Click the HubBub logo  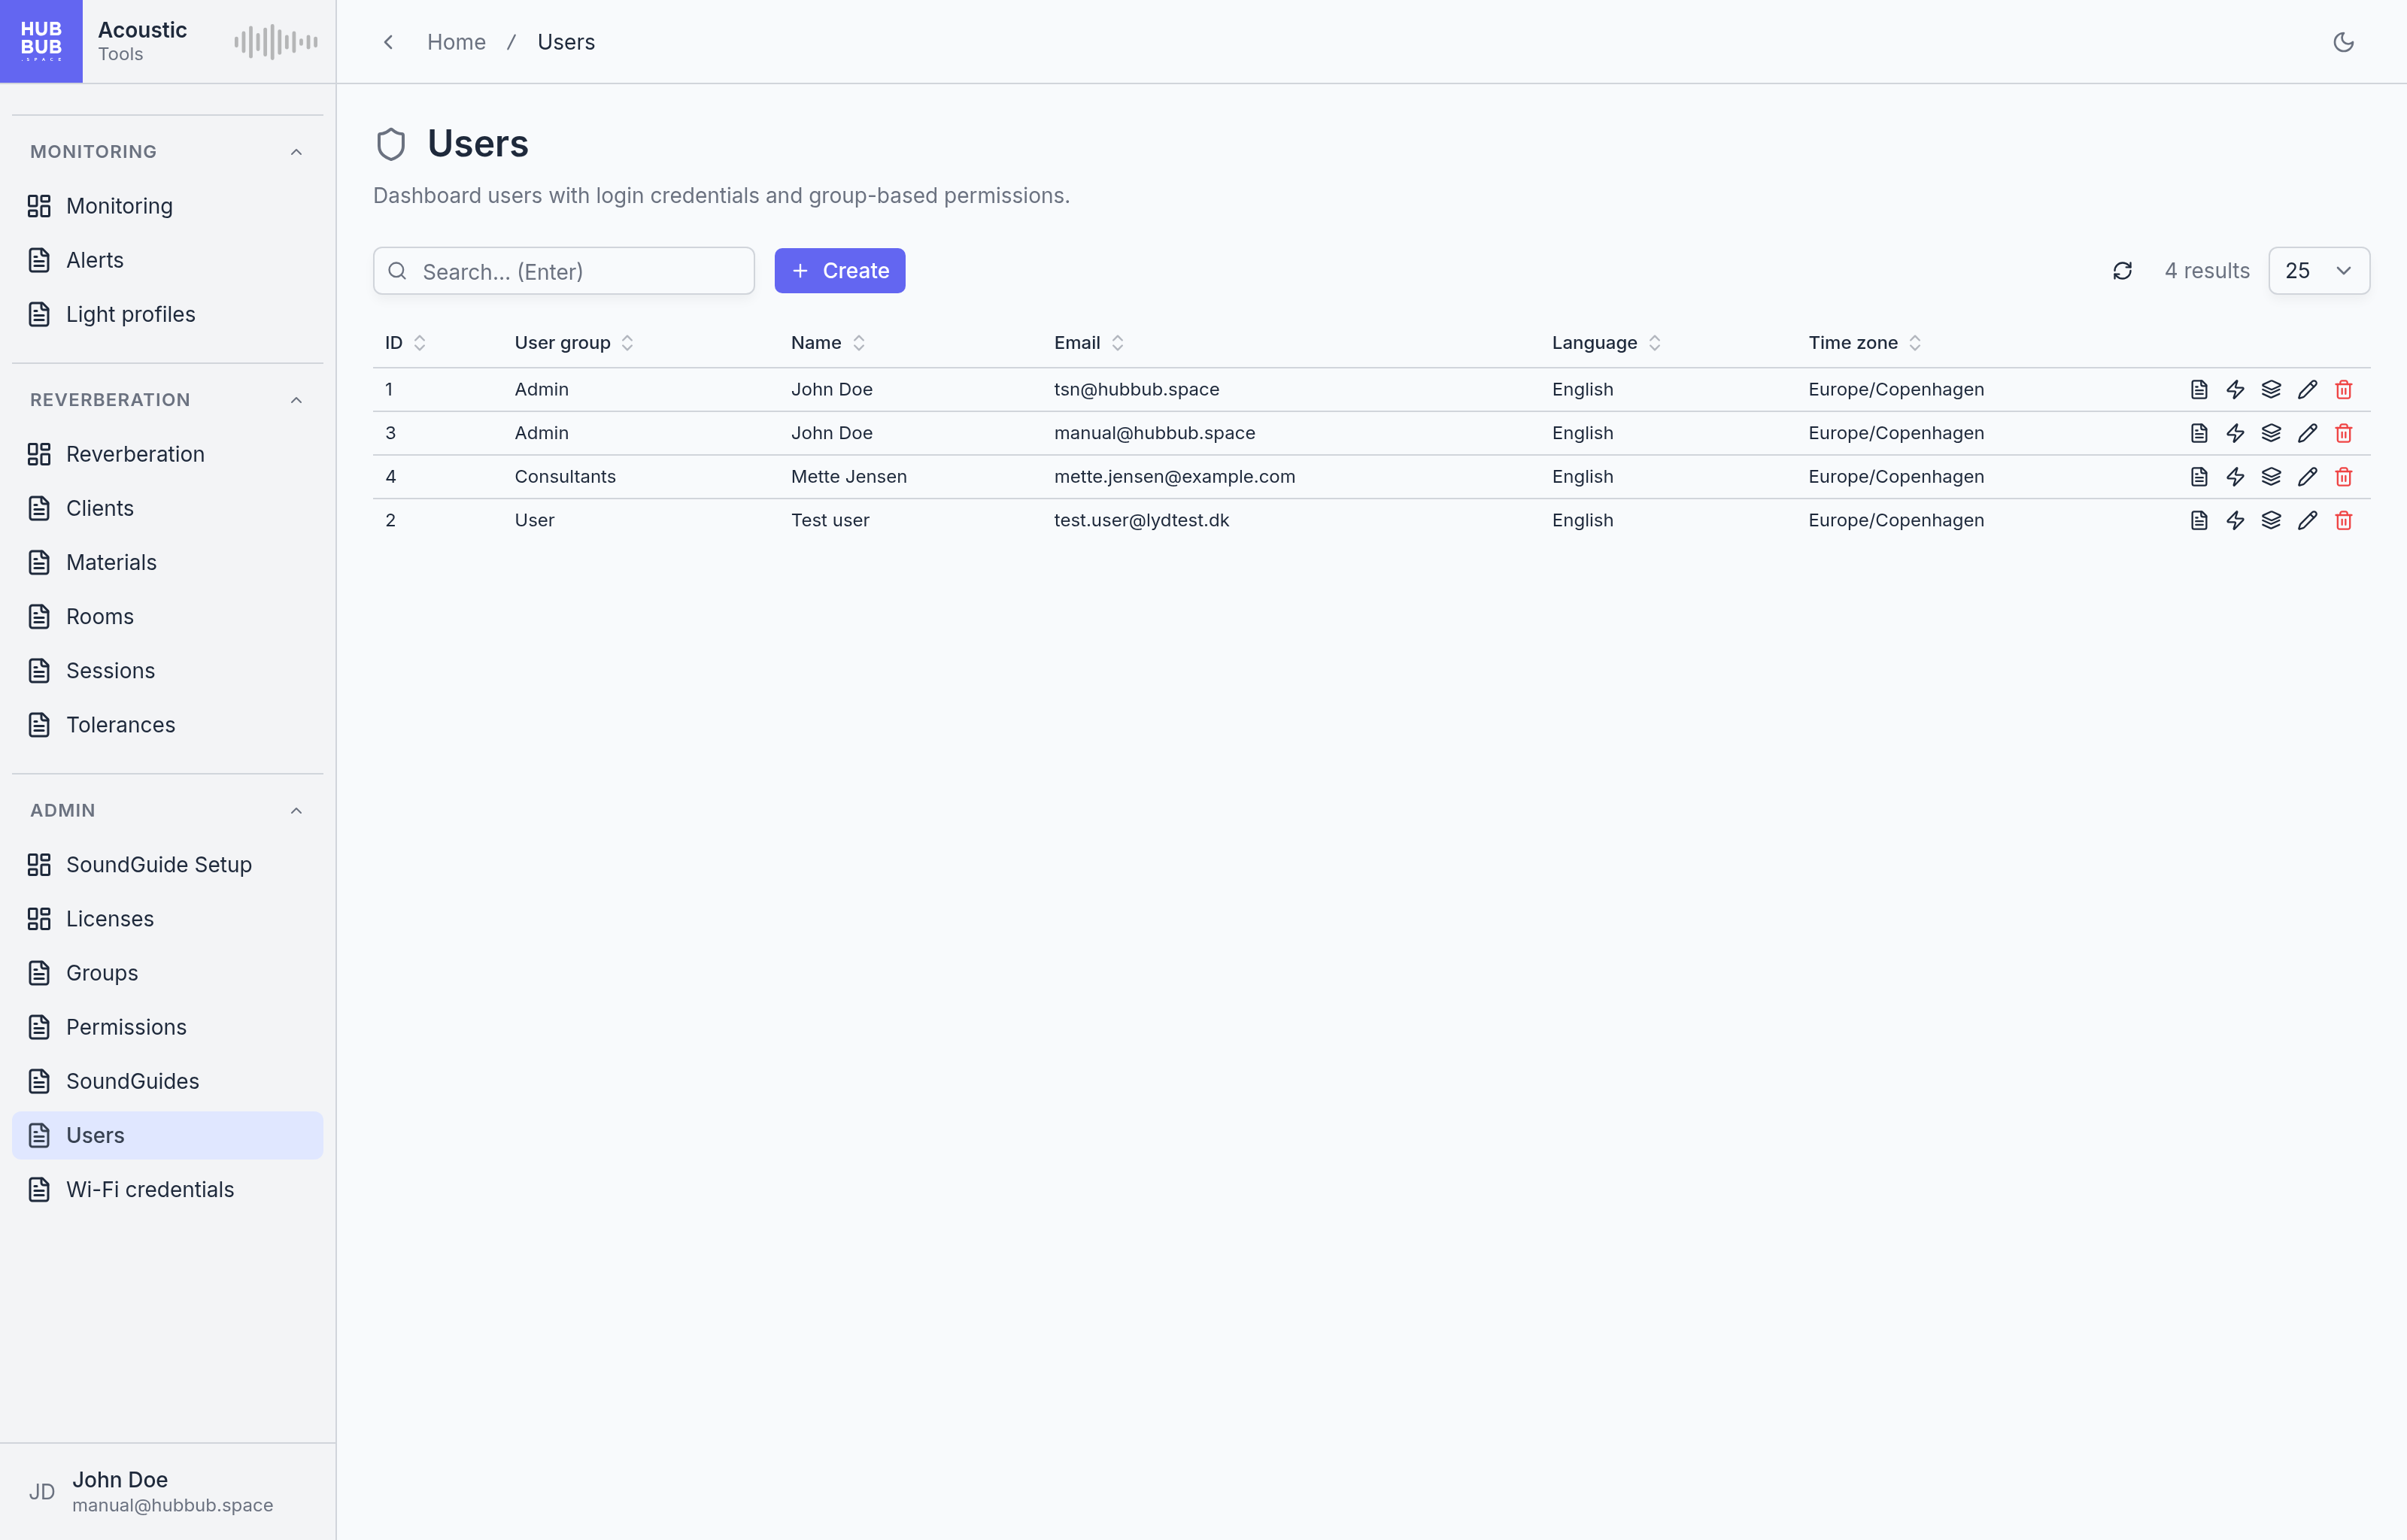point(41,41)
